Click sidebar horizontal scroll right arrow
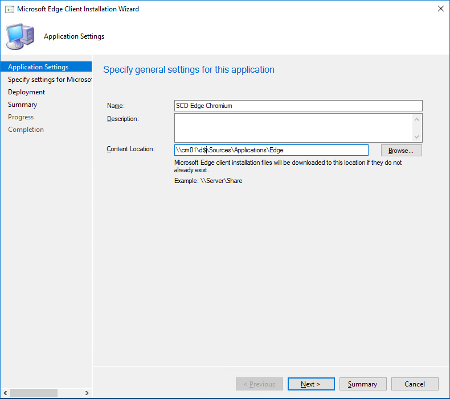 [87, 393]
